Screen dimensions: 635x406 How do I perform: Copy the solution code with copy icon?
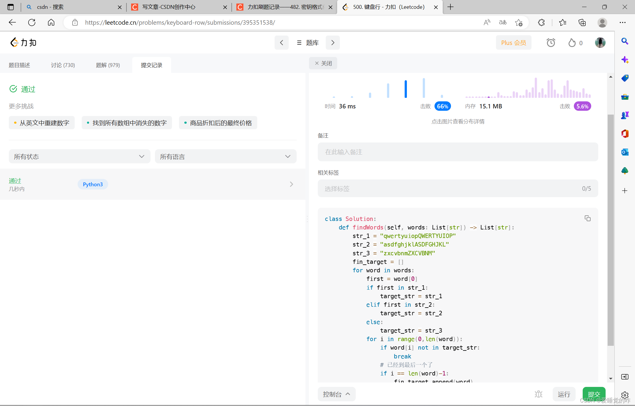click(587, 218)
